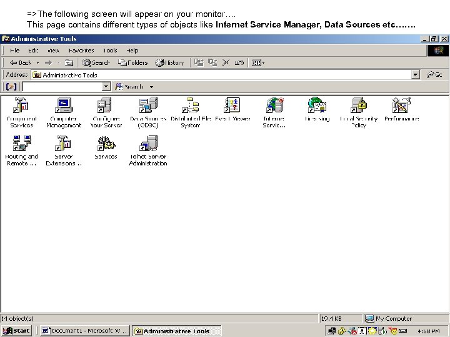Viewport: 450px width, 337px height.
Task: Click the Copy To toolbar icon
Action: click(x=212, y=62)
